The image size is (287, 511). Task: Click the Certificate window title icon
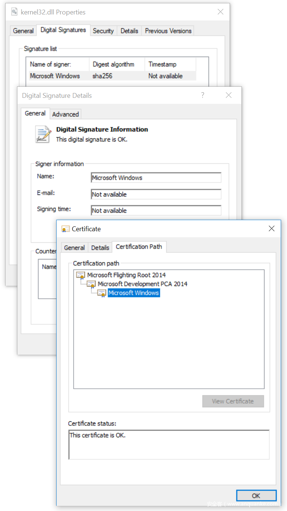click(x=66, y=229)
